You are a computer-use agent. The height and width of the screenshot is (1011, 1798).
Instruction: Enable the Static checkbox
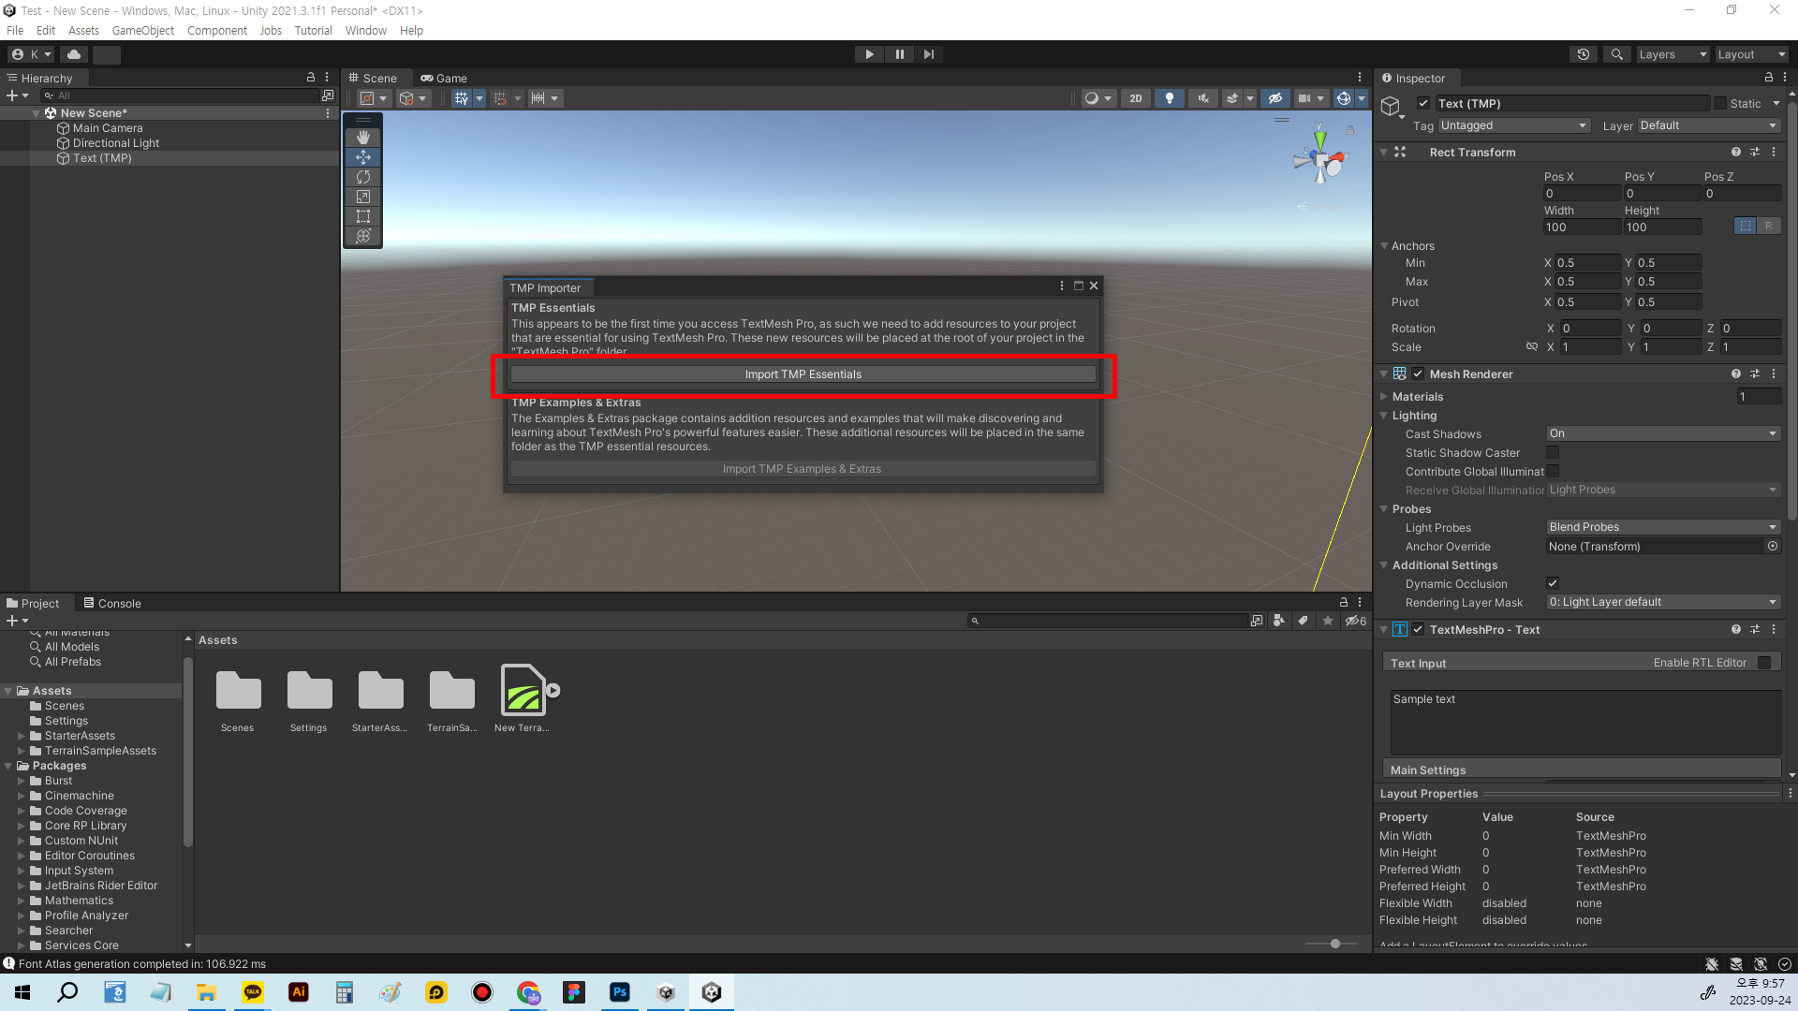pyautogui.click(x=1719, y=103)
